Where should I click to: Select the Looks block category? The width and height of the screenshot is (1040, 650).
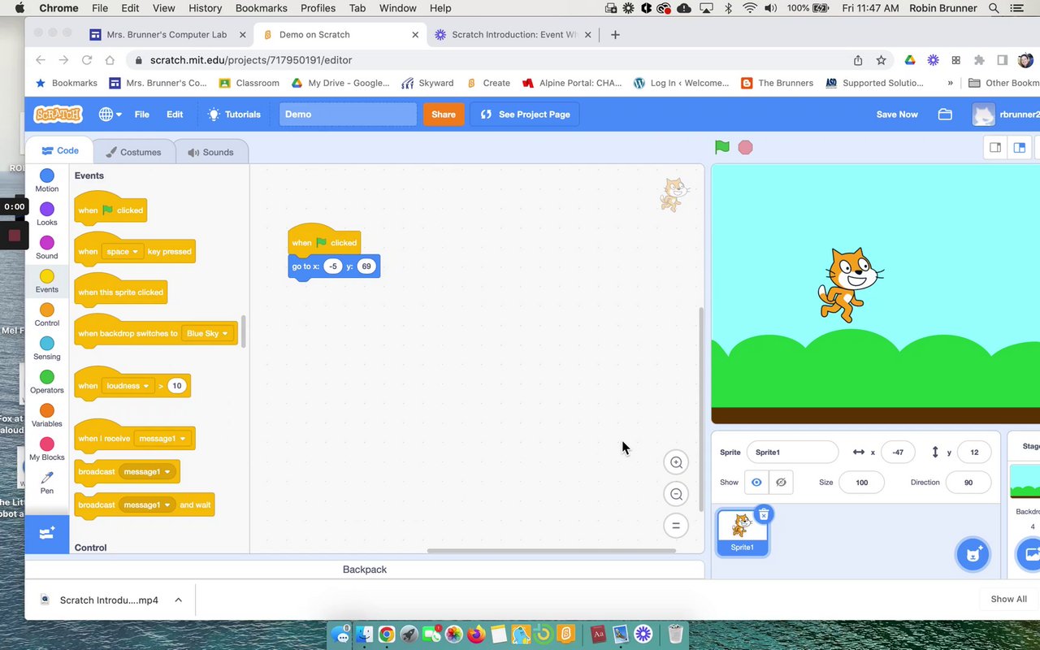pyautogui.click(x=47, y=214)
